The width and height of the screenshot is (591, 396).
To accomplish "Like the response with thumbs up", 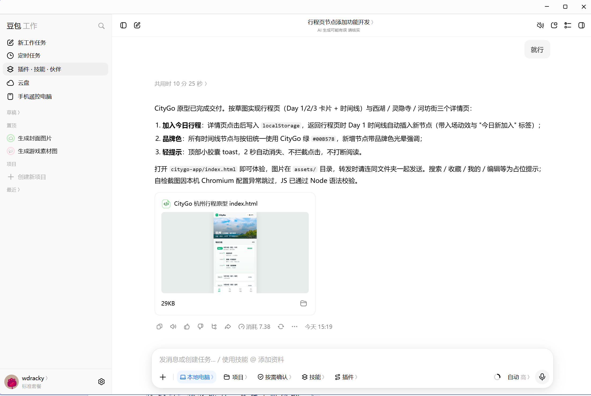I will point(187,326).
